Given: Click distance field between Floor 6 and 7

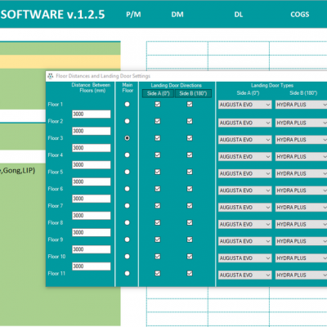Looking at the screenshot, I should coord(92,199).
